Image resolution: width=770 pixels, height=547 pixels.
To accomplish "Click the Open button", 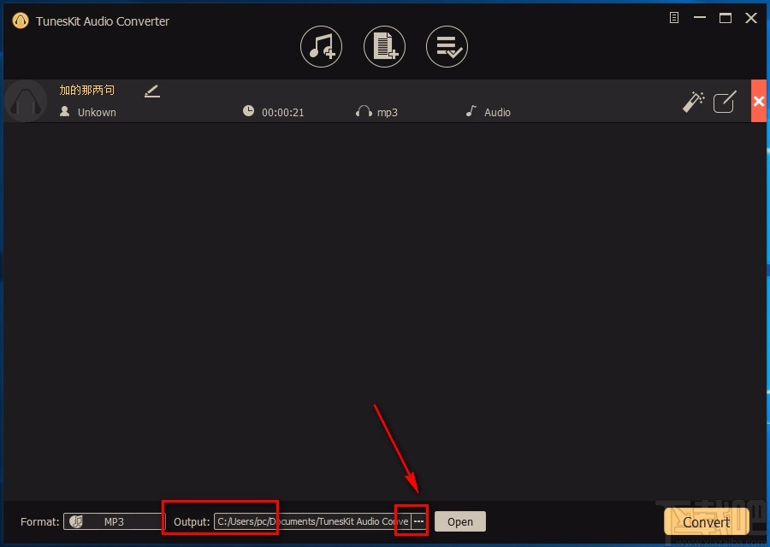I will (x=460, y=521).
